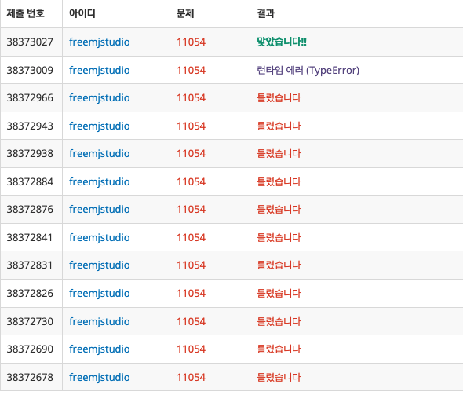Open freemjstudio link in row 38372841
463x395 pixels.
[x=99, y=238]
